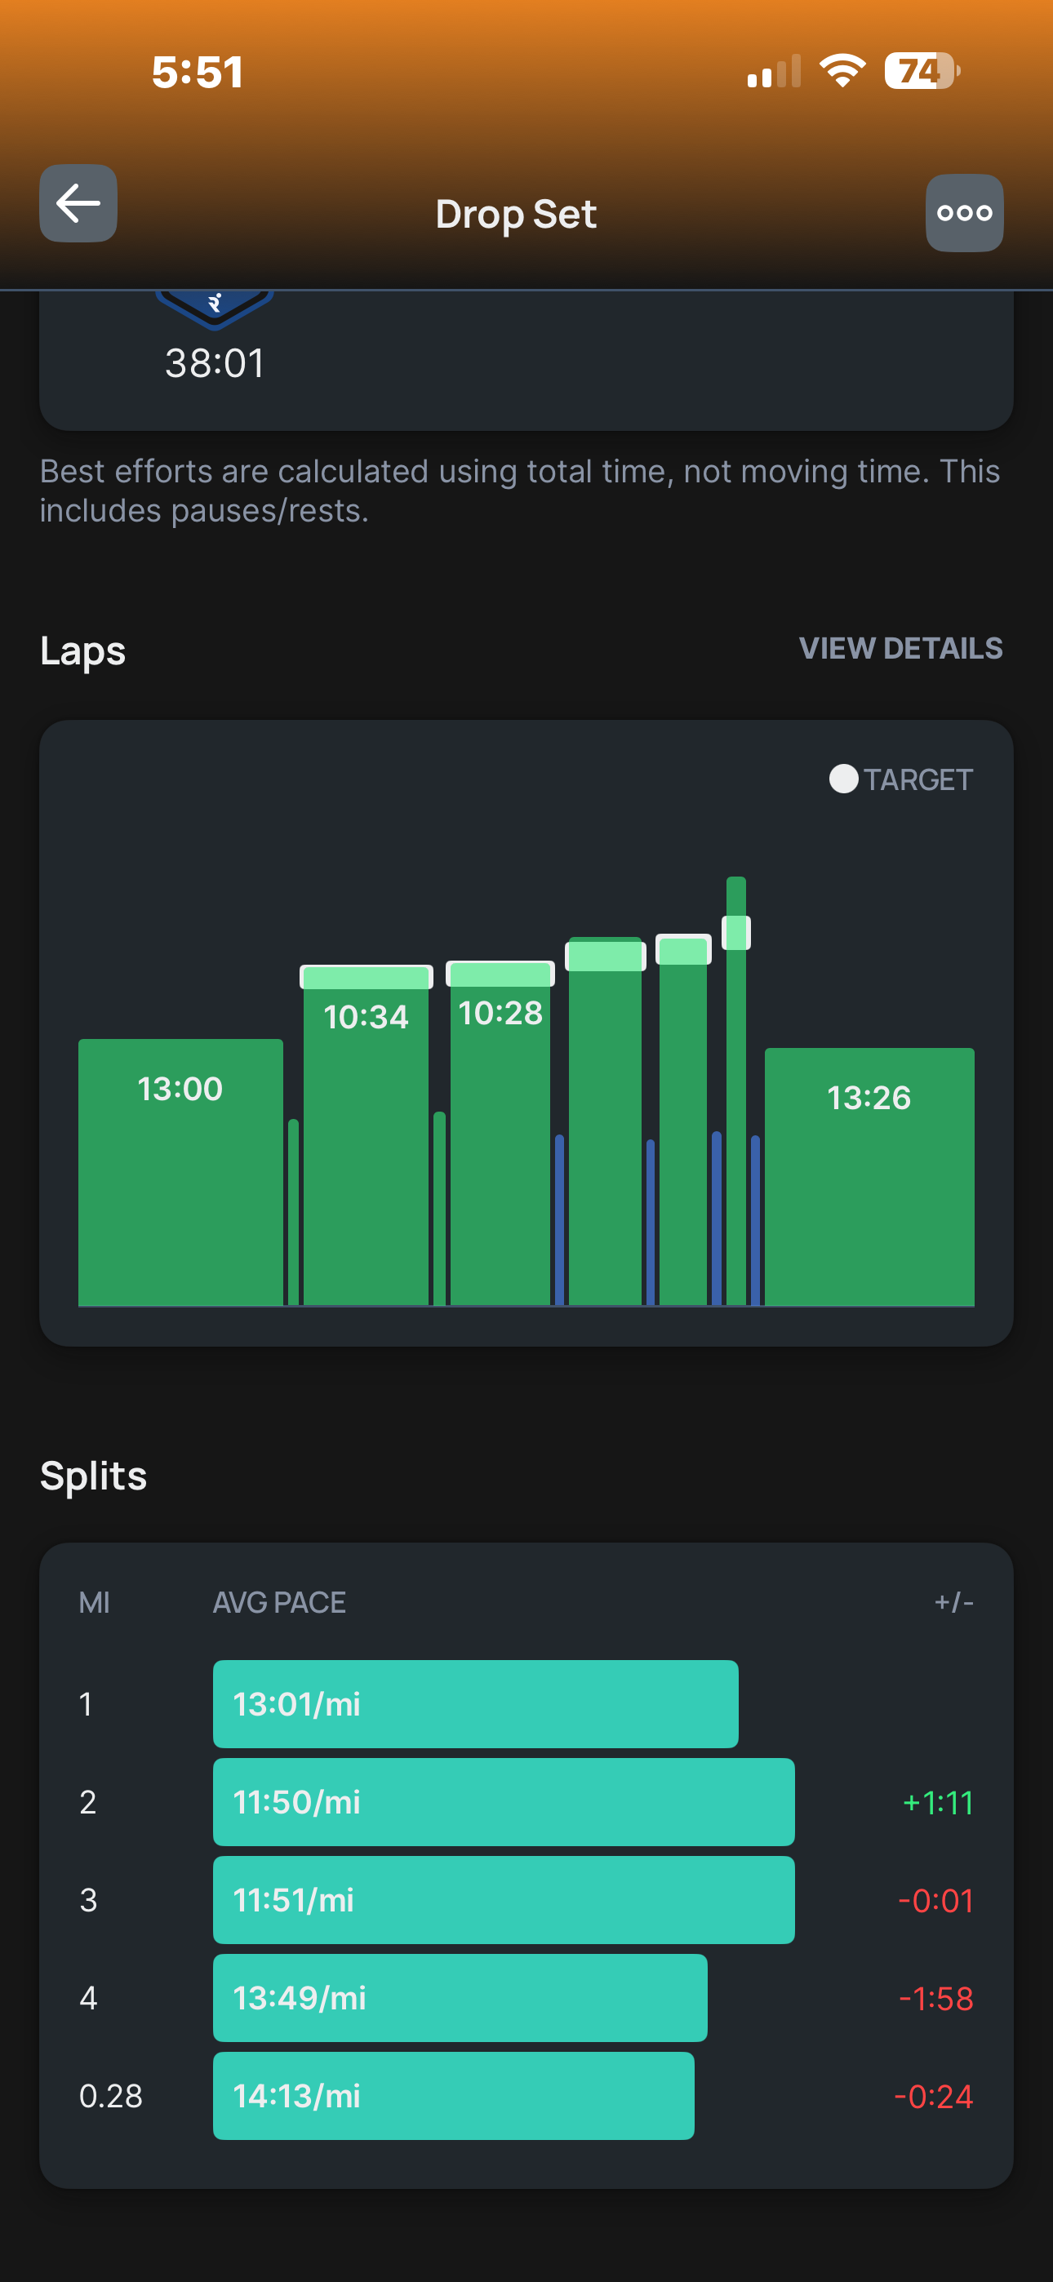Viewport: 1053px width, 2282px height.
Task: Tap the mile 2 split bar 11:50/mi
Action: tap(504, 1802)
